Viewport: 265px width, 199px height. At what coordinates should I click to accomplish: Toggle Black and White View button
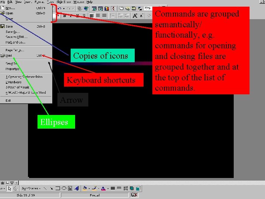click(140, 8)
